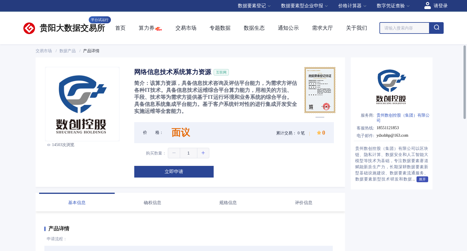This screenshot has width=467, height=251.
Task: Click the email ydxsbhp@163.com
Action: [392, 136]
